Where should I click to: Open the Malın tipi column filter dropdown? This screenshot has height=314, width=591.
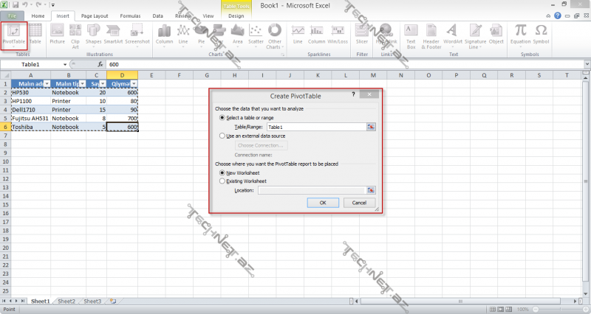[82, 83]
